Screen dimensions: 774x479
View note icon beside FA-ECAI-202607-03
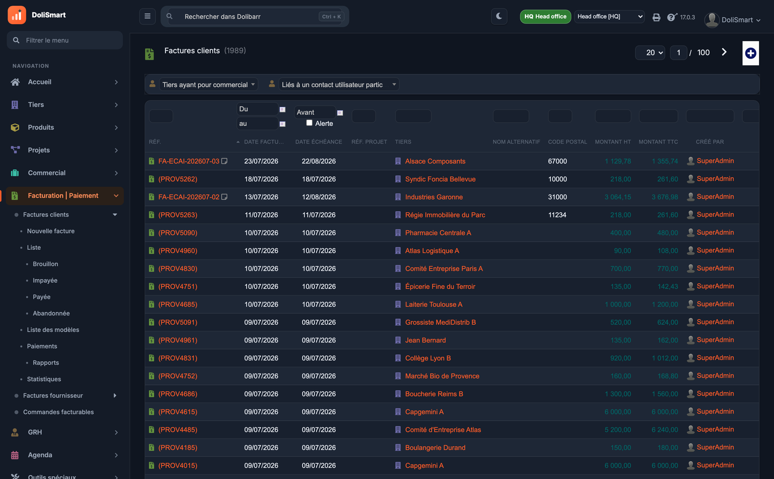pyautogui.click(x=224, y=161)
